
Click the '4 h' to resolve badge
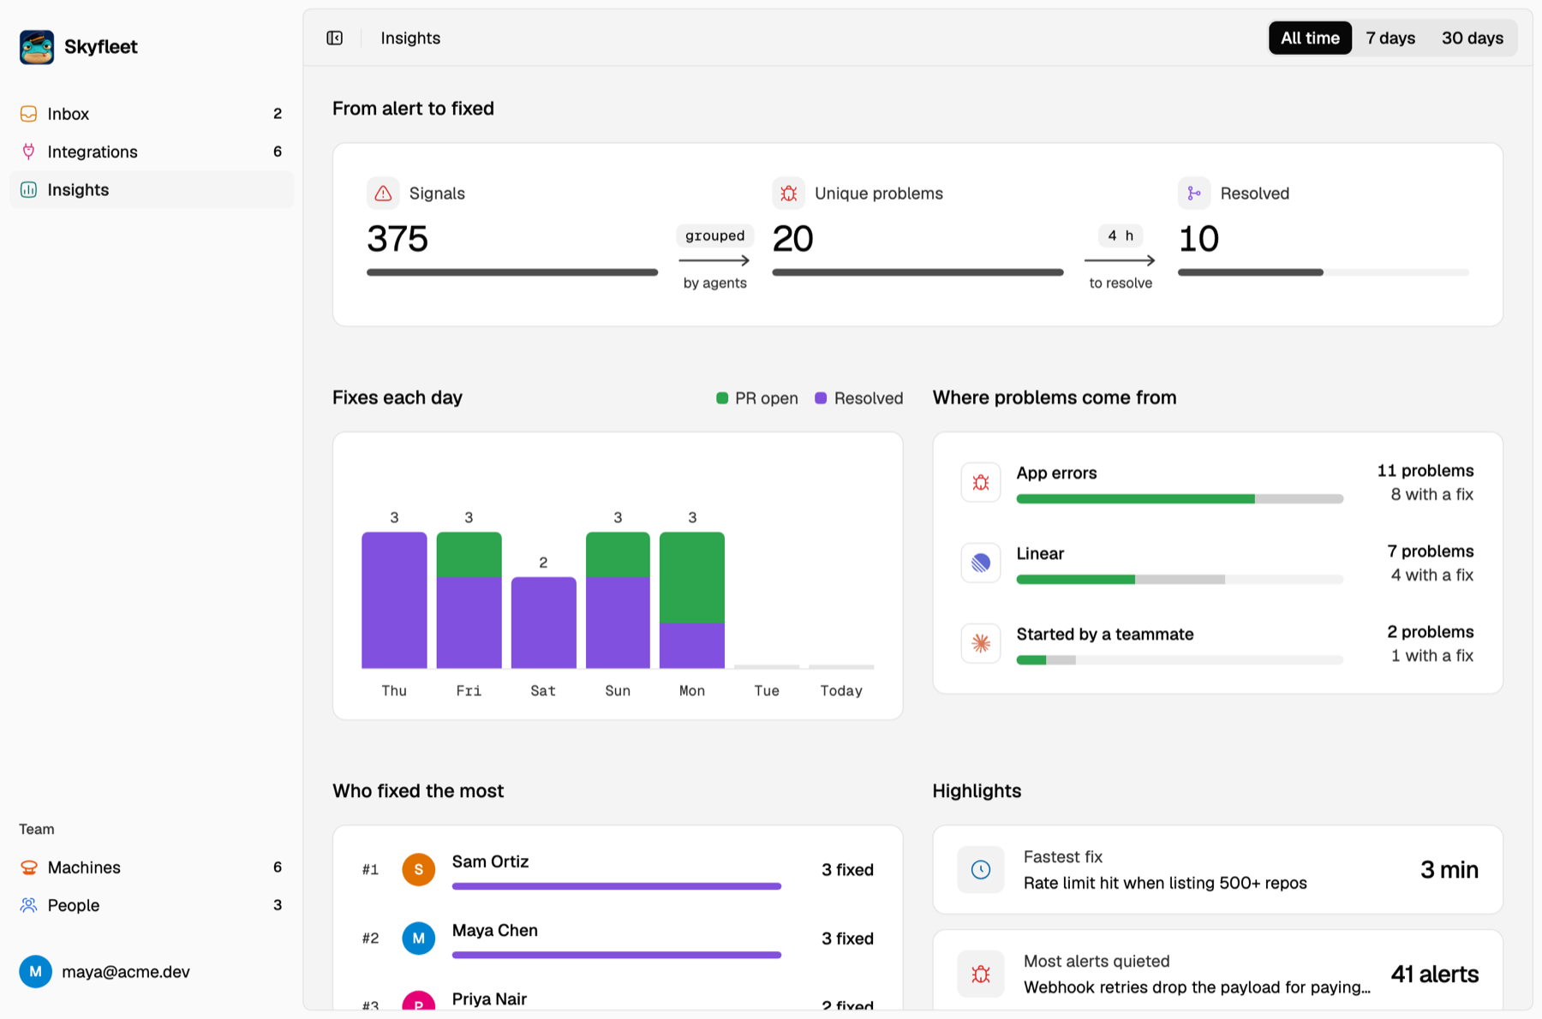(x=1121, y=235)
